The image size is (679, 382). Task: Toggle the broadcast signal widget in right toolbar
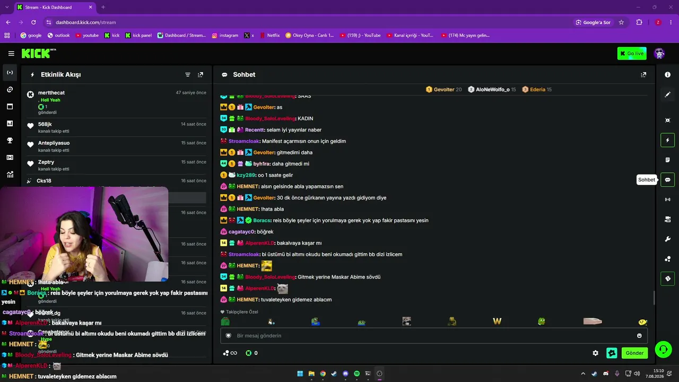coord(668,199)
